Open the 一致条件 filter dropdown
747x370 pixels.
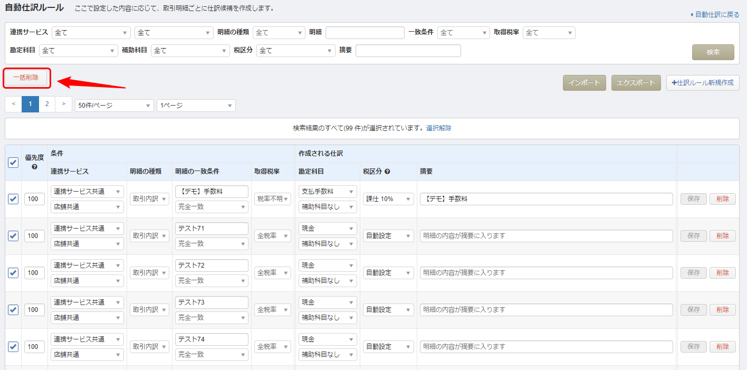464,33
